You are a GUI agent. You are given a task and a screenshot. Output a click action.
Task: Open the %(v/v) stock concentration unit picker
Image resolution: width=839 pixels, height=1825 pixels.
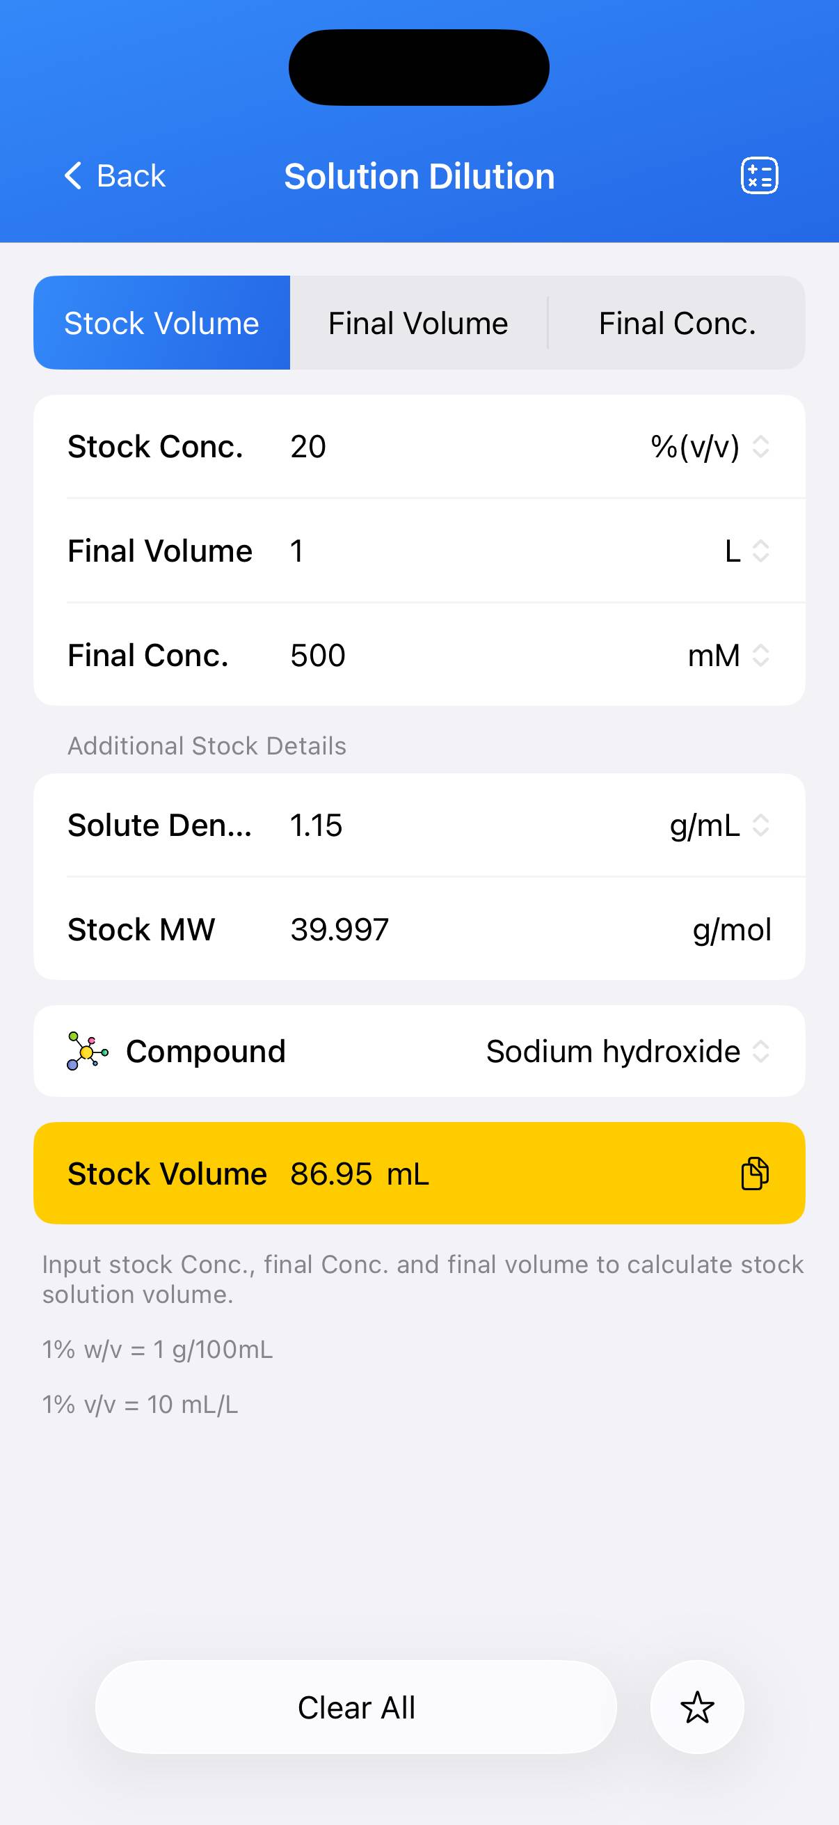point(710,447)
